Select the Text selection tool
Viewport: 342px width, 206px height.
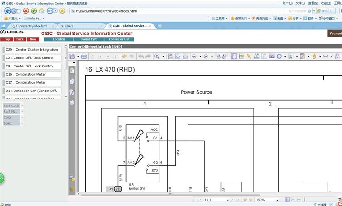click(x=264, y=56)
